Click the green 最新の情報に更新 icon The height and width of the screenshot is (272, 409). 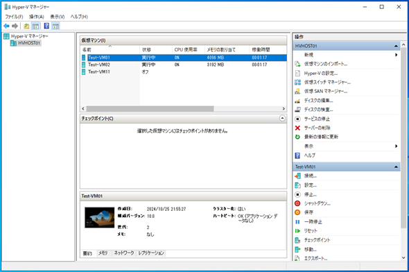point(297,137)
